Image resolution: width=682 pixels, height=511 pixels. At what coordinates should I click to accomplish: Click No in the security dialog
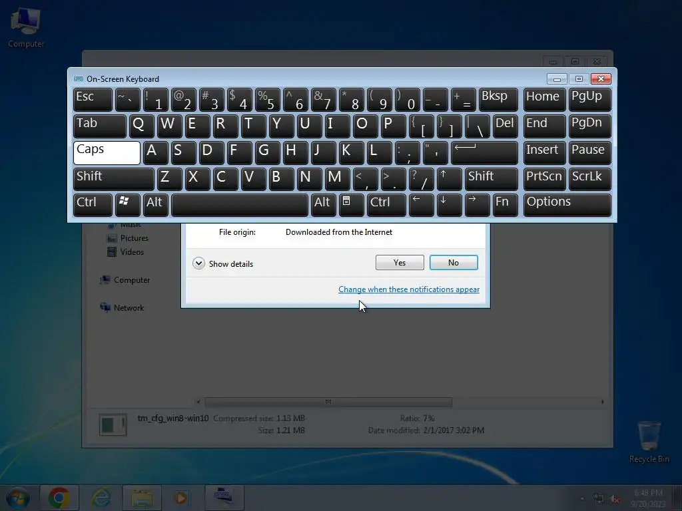tap(454, 262)
